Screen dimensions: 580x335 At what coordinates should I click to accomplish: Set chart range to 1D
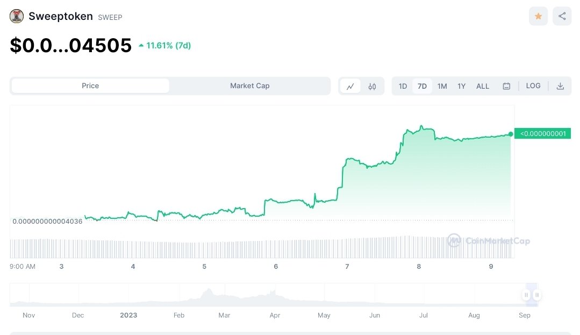tap(403, 86)
